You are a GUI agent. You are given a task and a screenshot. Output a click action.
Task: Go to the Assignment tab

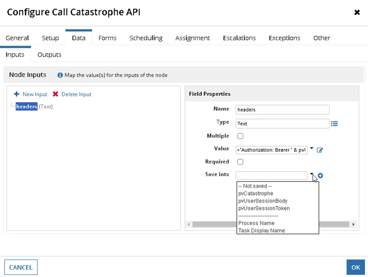tap(192, 38)
